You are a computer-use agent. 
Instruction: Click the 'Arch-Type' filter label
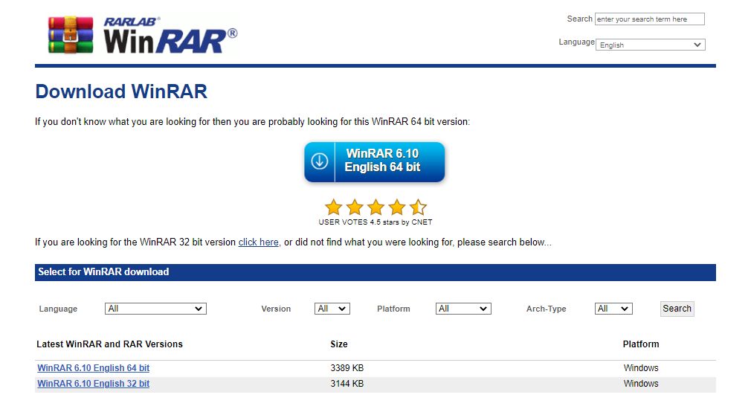(546, 309)
